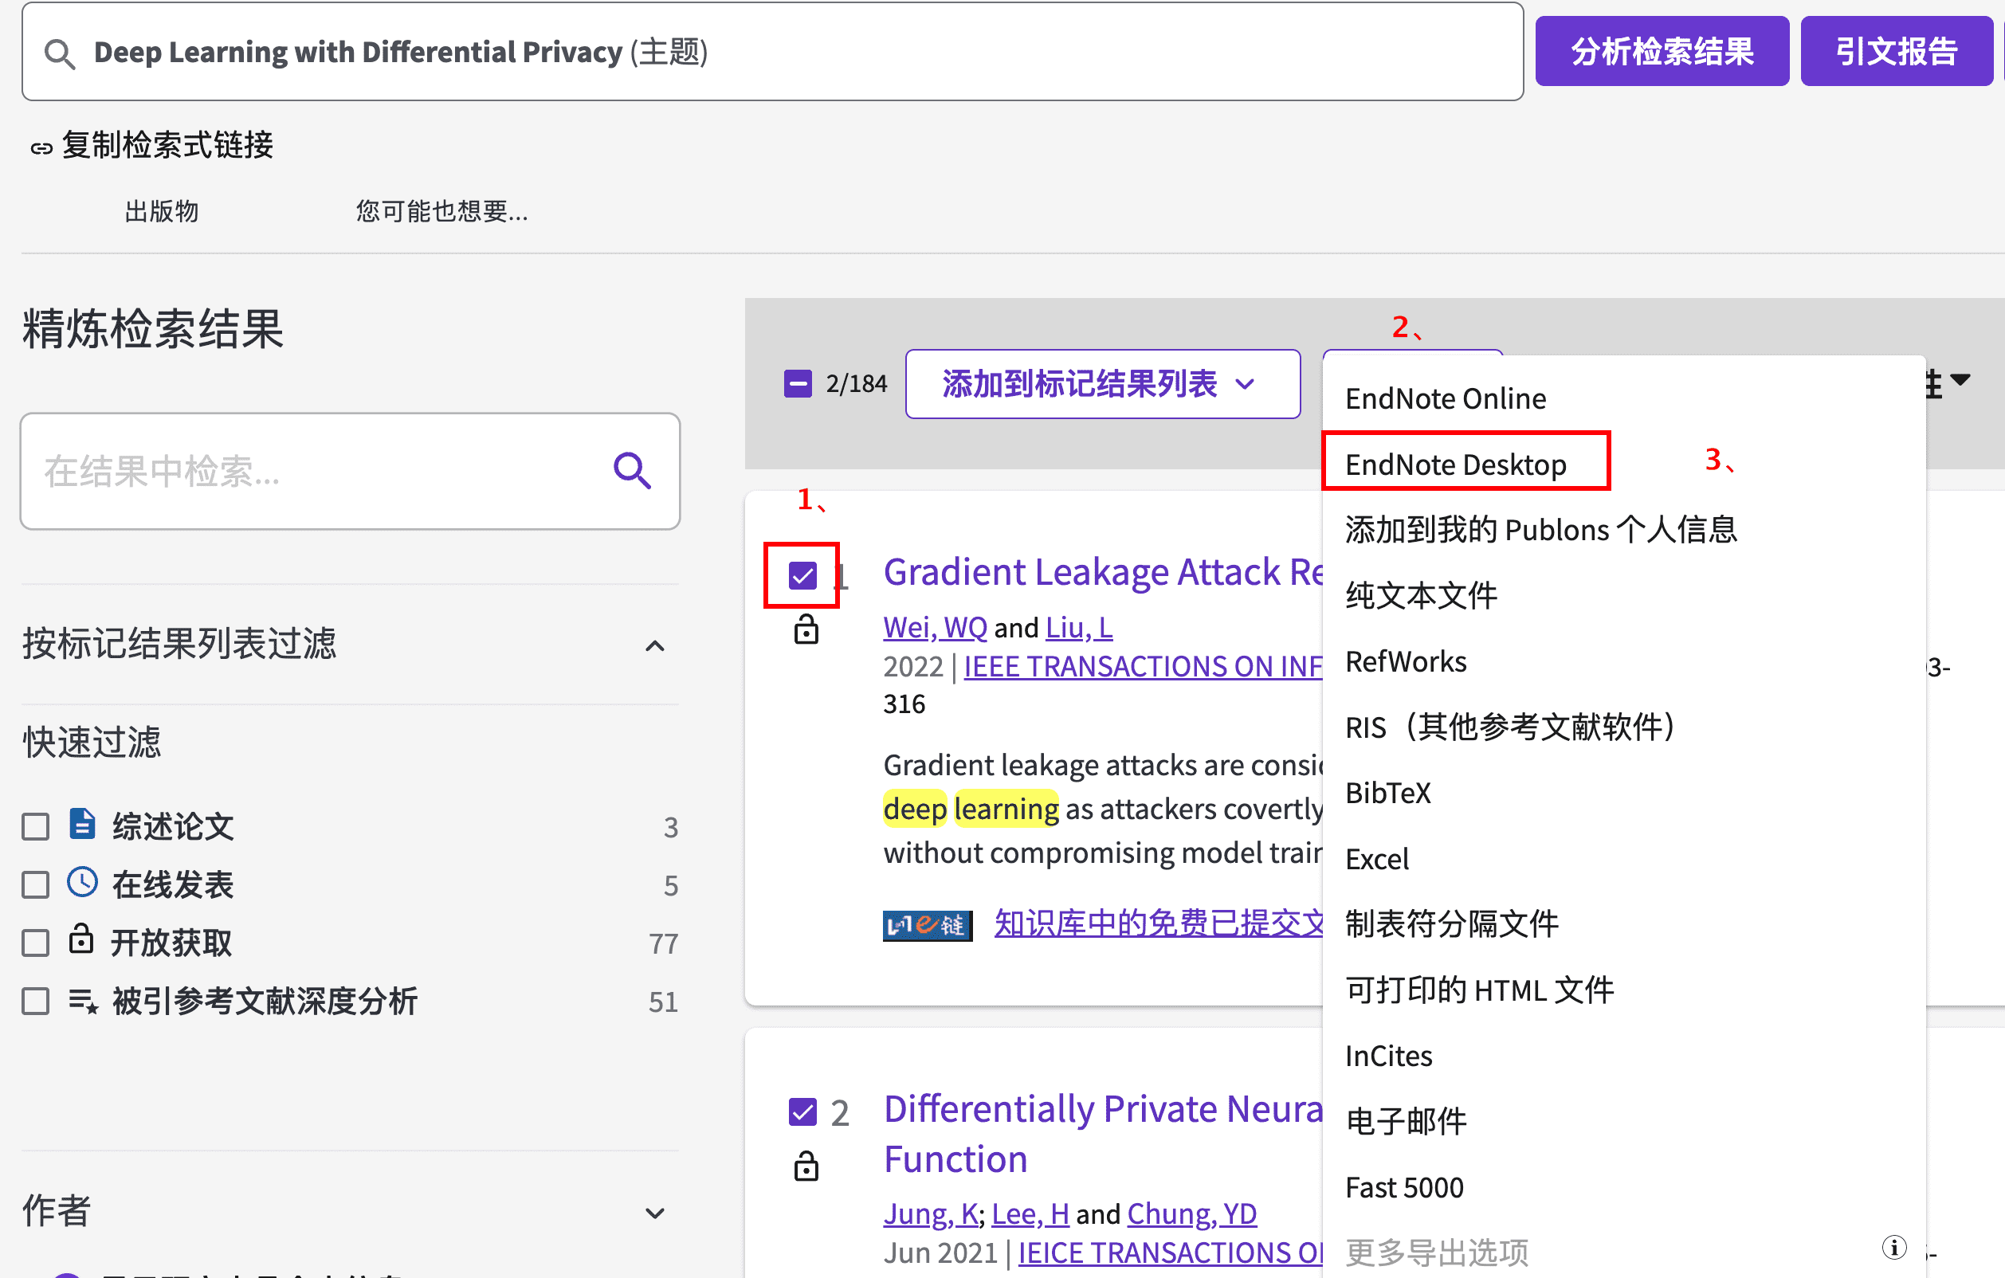Viewport: 2005px width, 1278px height.
Task: Click open access lock icon under result 1
Action: 805,630
